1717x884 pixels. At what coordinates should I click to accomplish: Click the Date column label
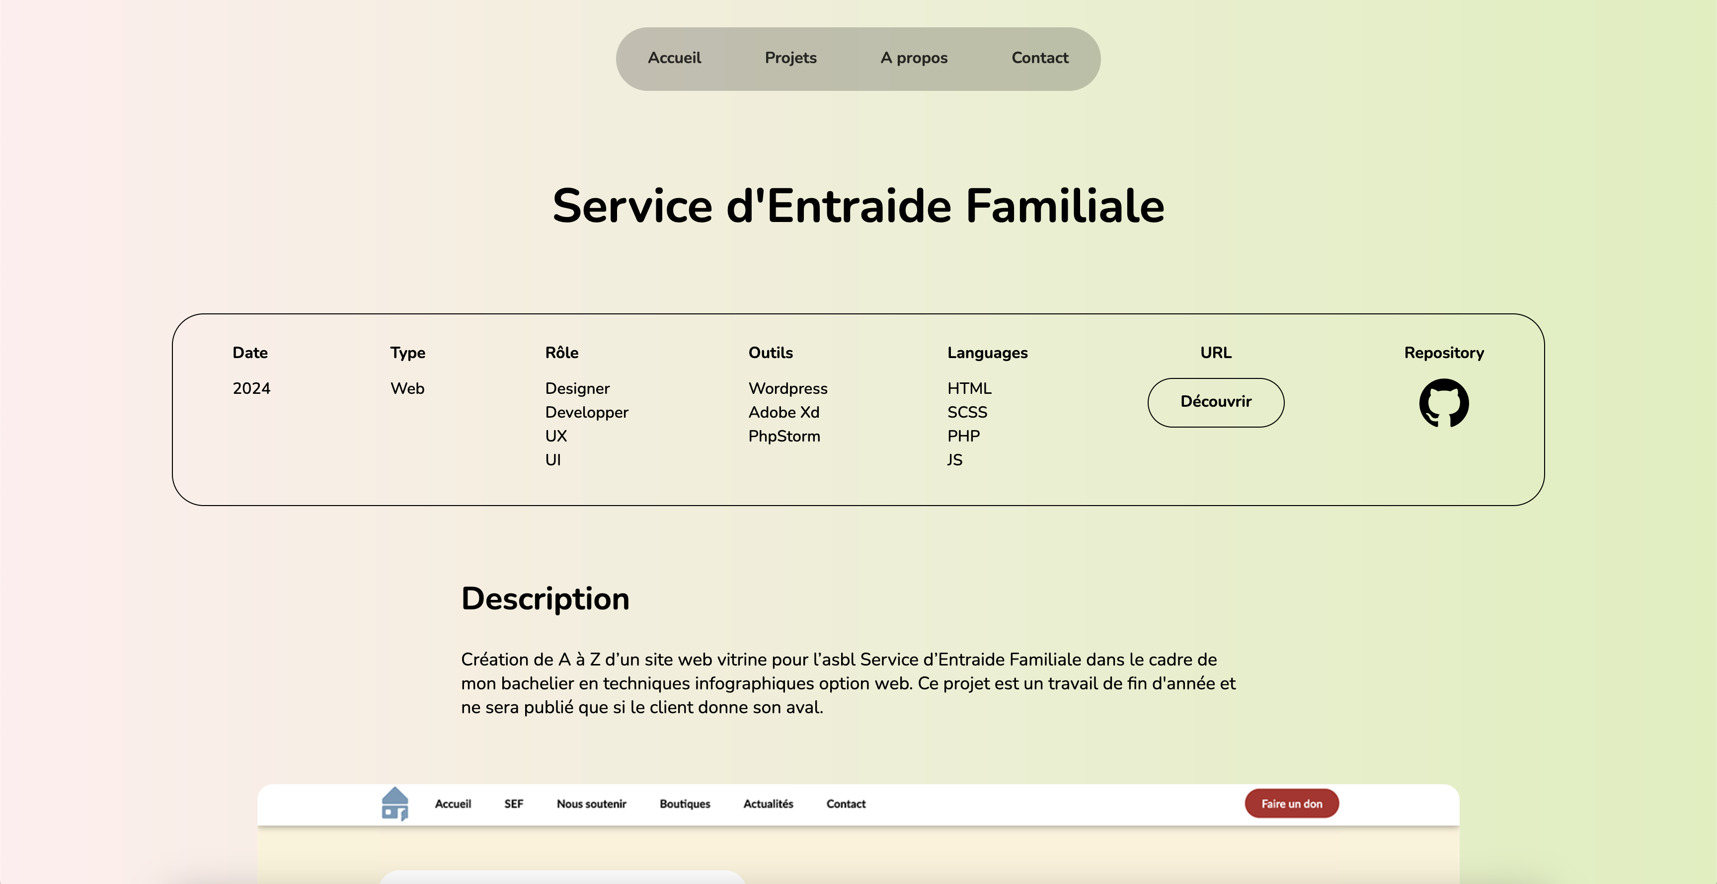point(250,353)
